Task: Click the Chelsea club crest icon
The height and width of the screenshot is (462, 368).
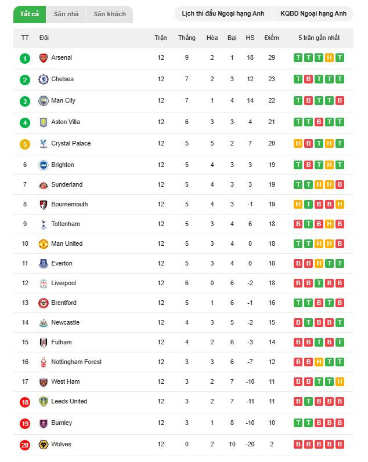Action: tap(44, 79)
